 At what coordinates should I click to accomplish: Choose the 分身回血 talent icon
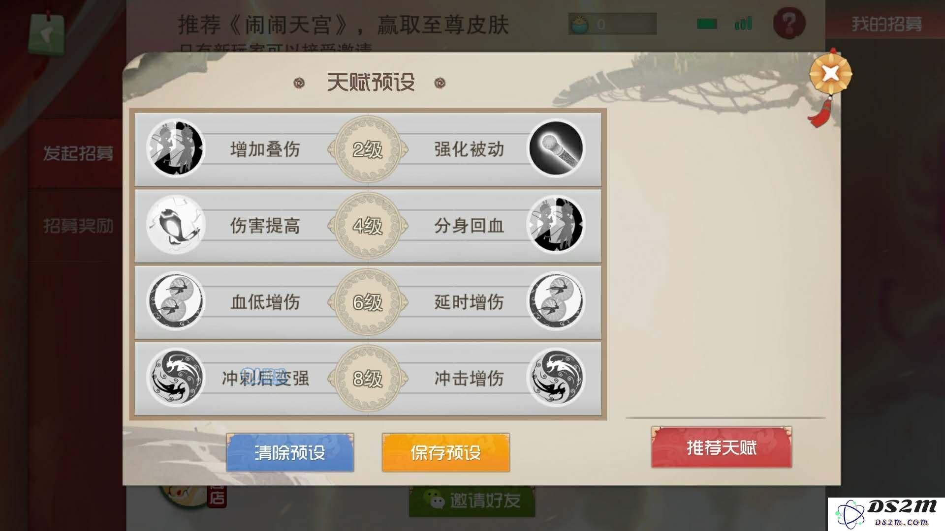click(556, 225)
